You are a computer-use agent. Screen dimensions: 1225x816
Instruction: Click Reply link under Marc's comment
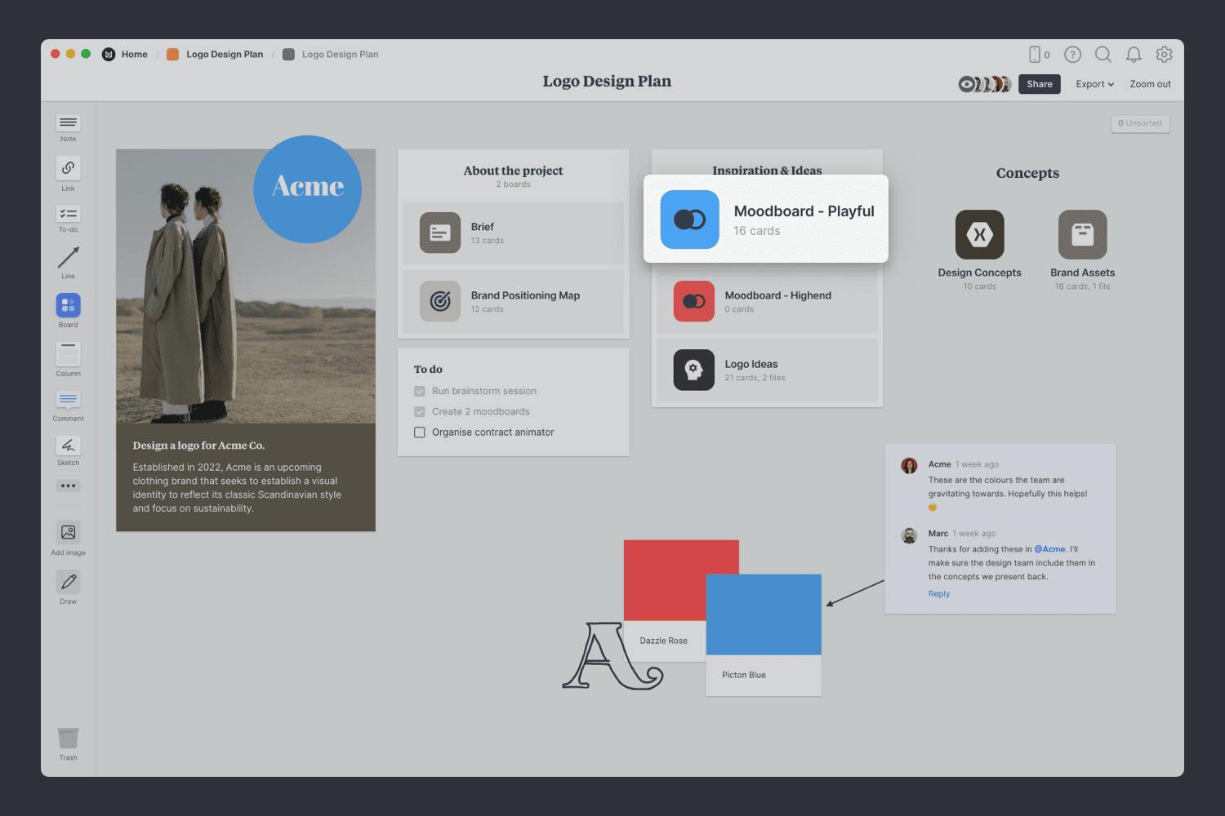938,594
